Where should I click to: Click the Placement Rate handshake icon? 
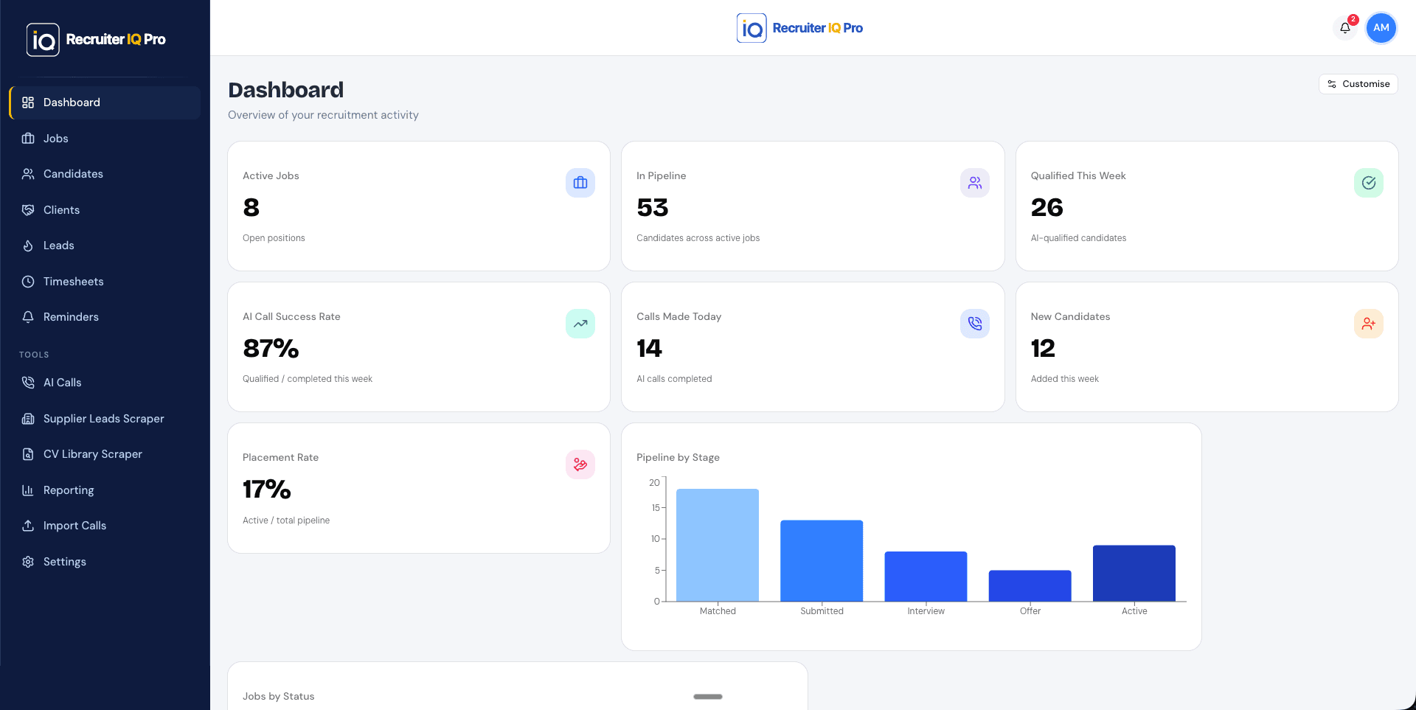[x=580, y=464]
